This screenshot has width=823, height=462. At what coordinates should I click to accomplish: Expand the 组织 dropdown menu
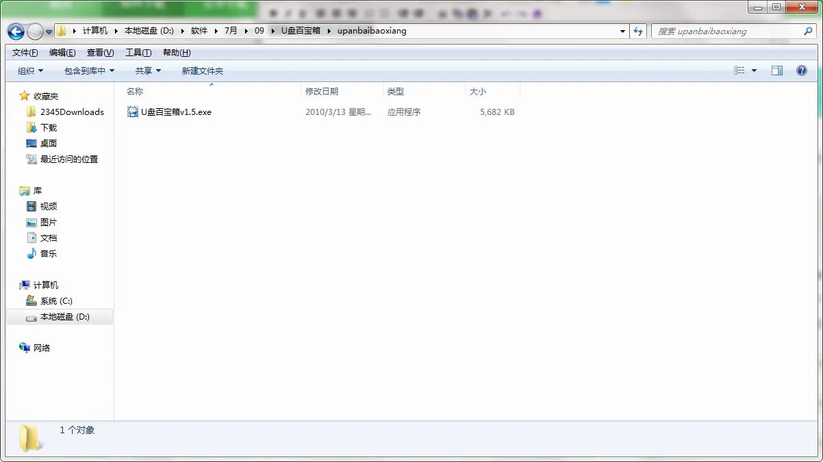[30, 71]
